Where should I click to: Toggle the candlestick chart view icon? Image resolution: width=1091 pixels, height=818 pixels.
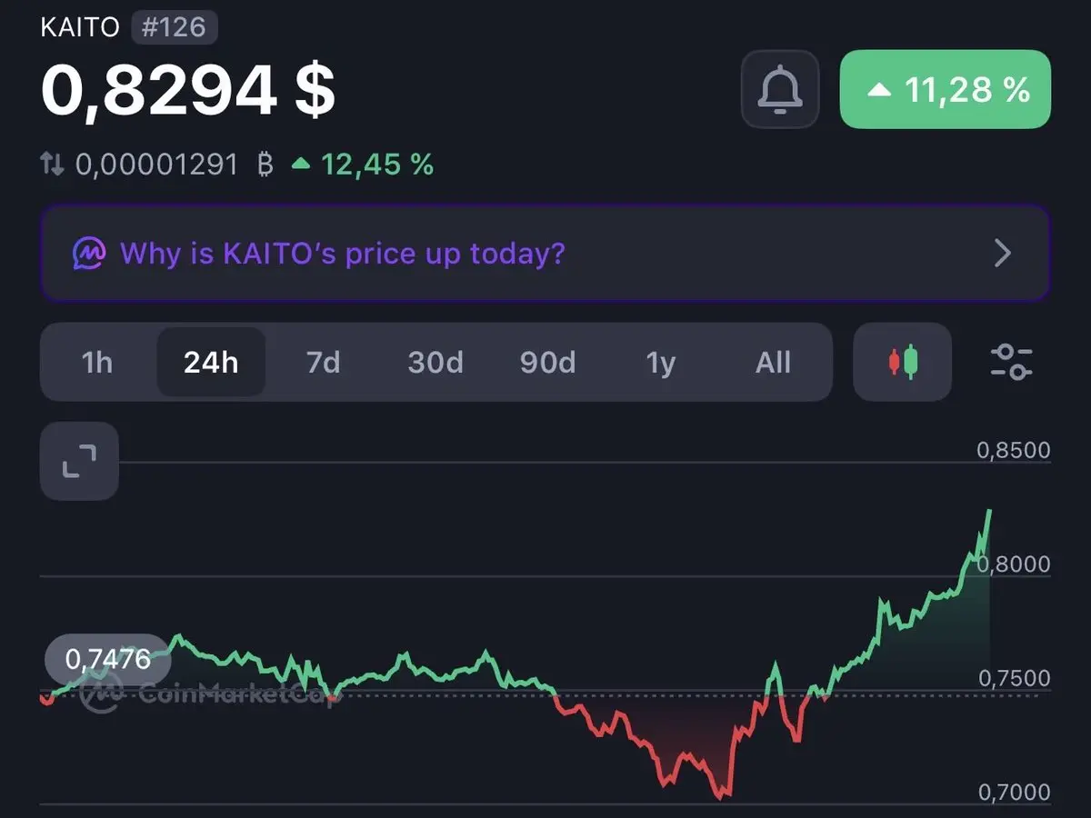pos(903,362)
